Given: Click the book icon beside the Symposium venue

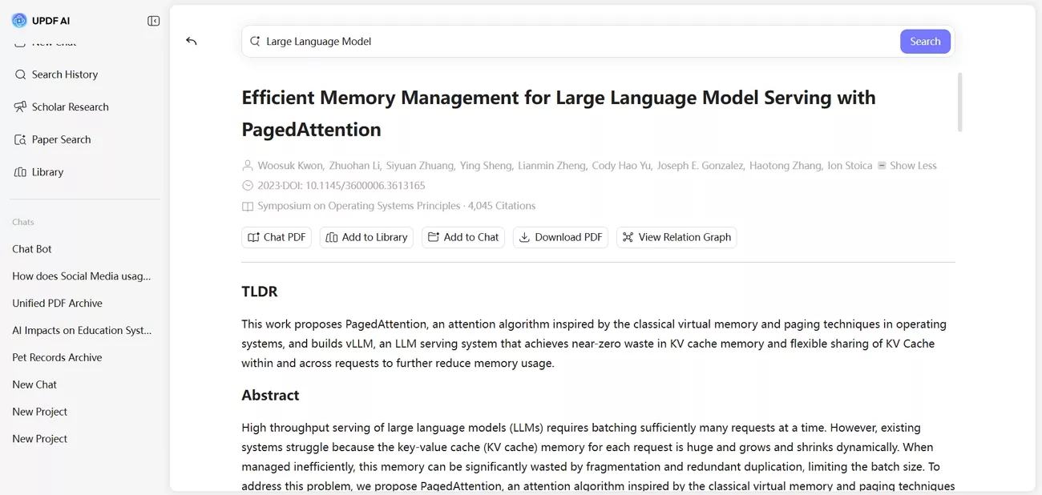Looking at the screenshot, I should [x=248, y=206].
